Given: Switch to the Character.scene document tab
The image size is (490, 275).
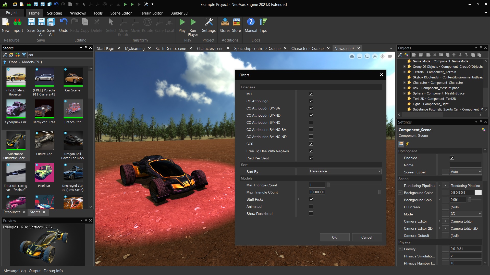Looking at the screenshot, I should [x=210, y=48].
